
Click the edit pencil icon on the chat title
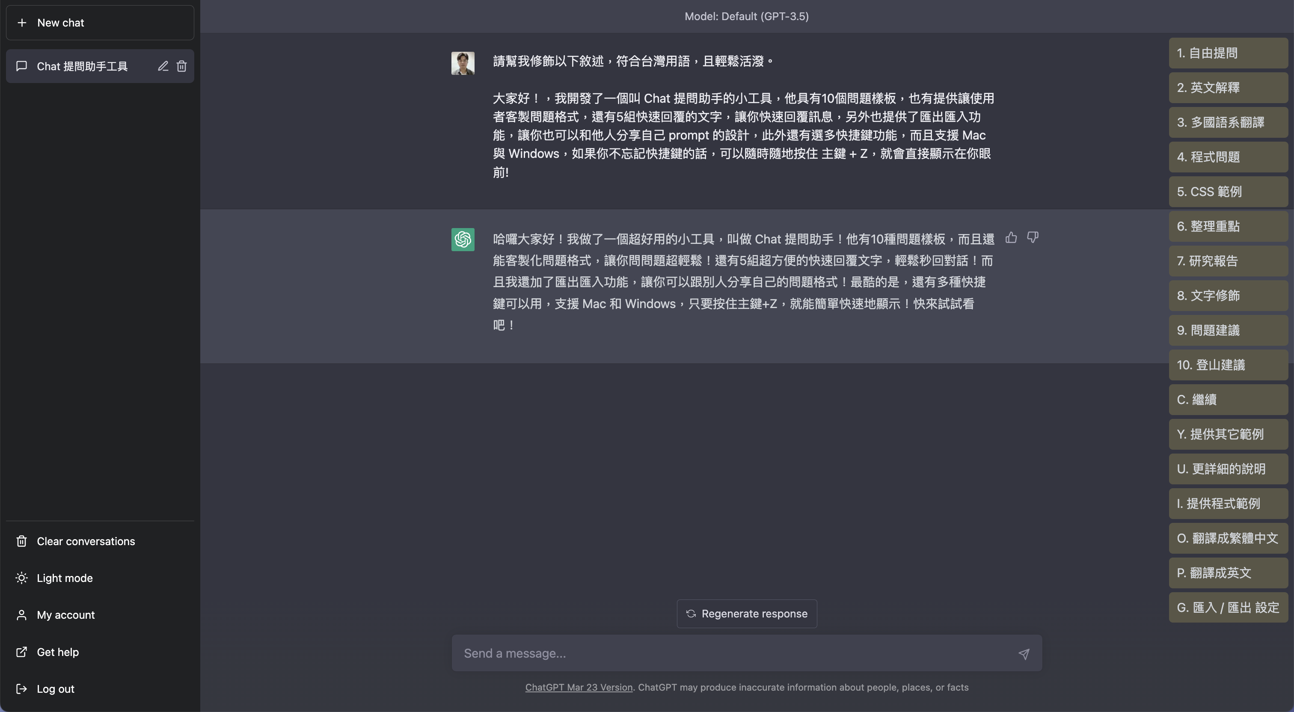coord(163,66)
